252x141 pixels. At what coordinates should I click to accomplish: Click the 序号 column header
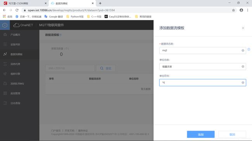point(51,79)
